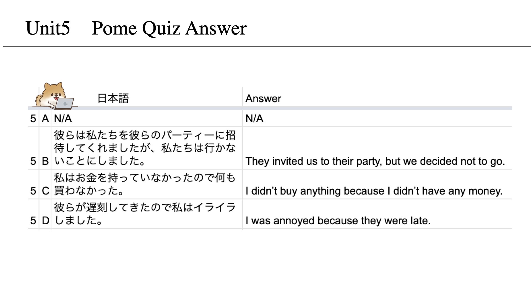Select the Japanese sentence about having no money
The height and width of the screenshot is (298, 531).
(x=145, y=184)
